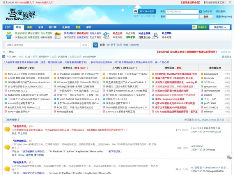Click the toolbox icon beside 脱壳破解区
This screenshot has height=175, width=234.
click(x=58, y=35)
